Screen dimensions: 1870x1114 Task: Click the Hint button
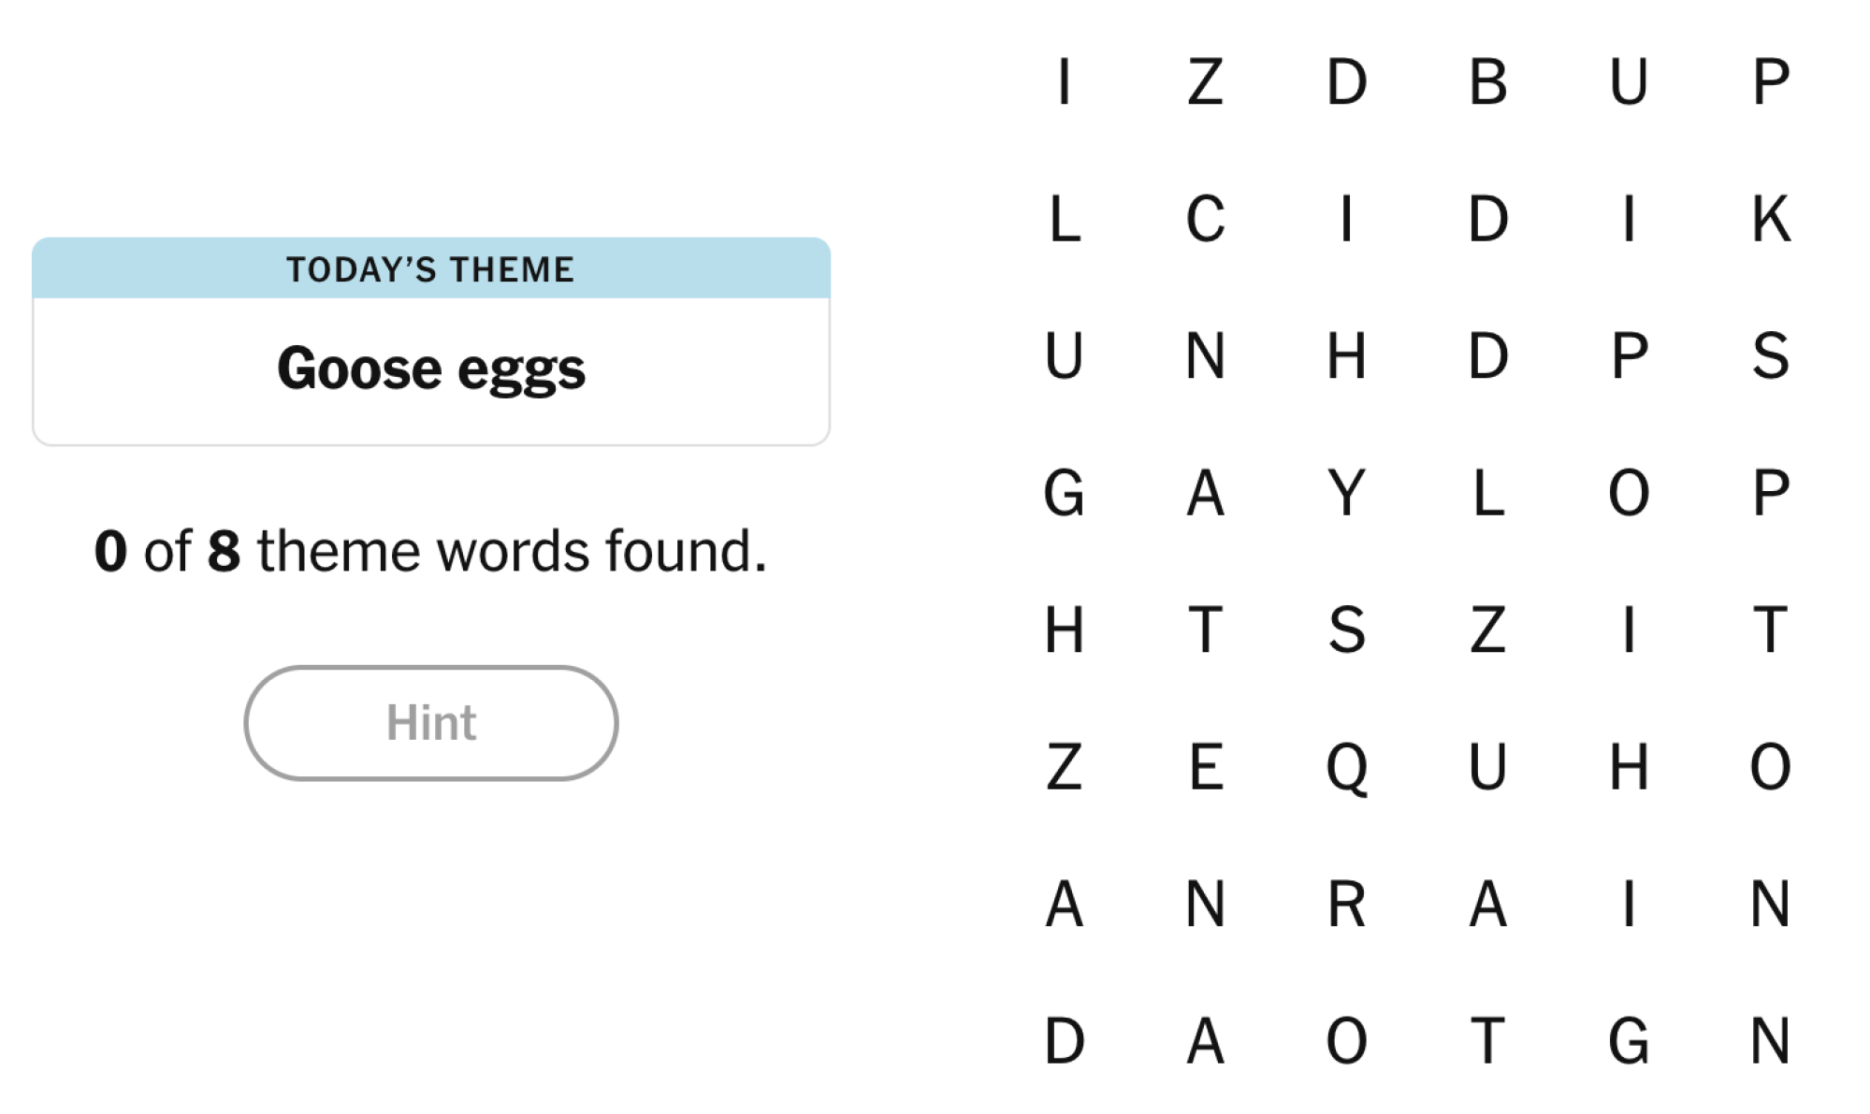coord(429,722)
